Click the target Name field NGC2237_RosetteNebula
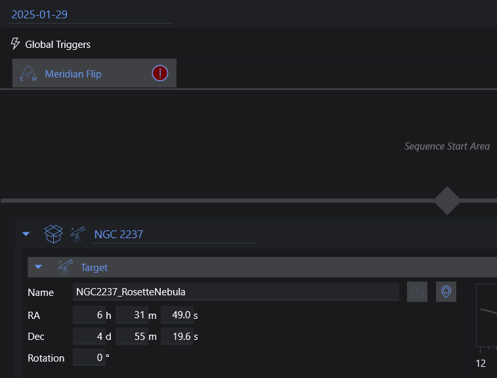Image resolution: width=497 pixels, height=378 pixels. point(236,292)
